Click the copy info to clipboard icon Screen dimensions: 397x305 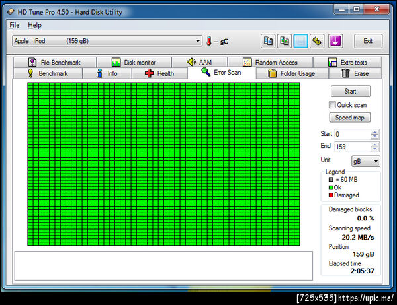tap(268, 41)
